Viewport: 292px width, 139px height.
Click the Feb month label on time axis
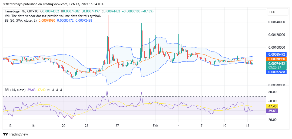156,126
